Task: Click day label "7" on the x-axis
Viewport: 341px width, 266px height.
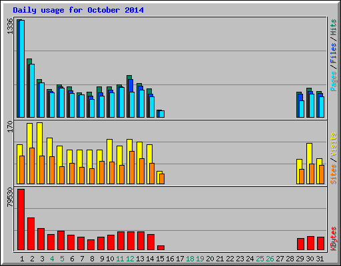Action: click(82, 259)
